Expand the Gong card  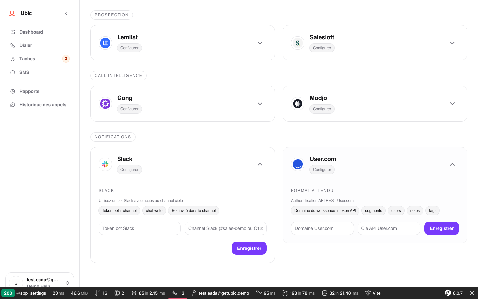(260, 104)
